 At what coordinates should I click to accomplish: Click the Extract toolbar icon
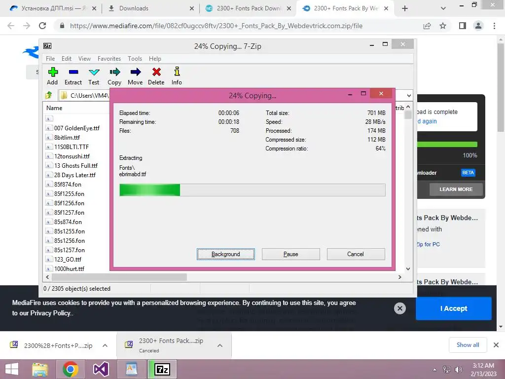tap(73, 76)
